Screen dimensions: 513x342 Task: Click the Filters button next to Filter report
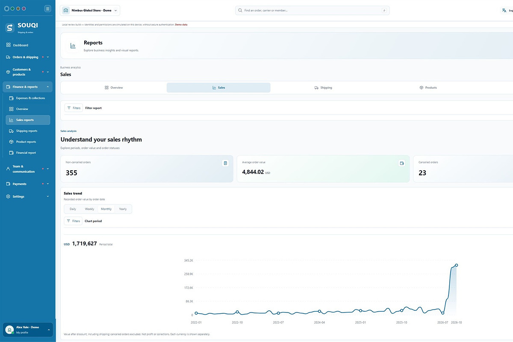coord(74,108)
